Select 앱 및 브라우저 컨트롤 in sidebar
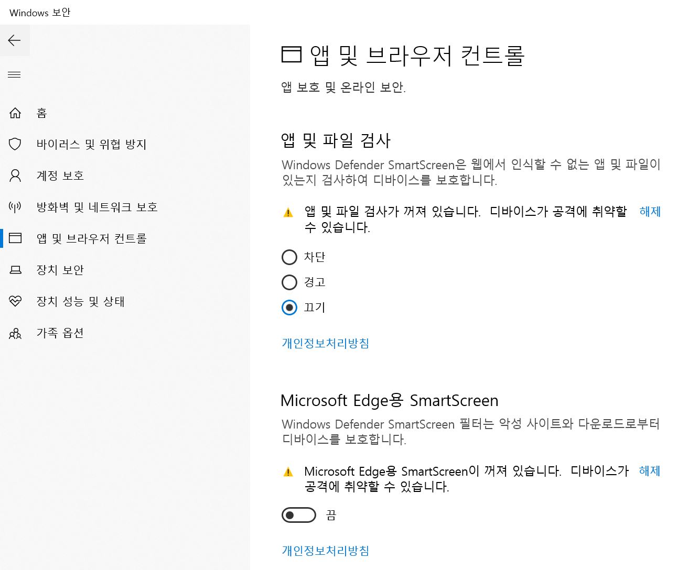699x570 pixels. (x=91, y=238)
